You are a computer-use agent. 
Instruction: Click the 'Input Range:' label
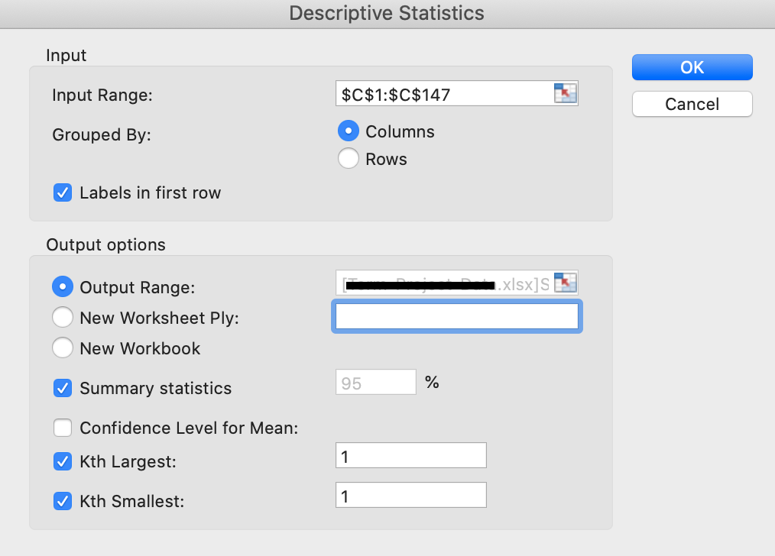(x=102, y=95)
